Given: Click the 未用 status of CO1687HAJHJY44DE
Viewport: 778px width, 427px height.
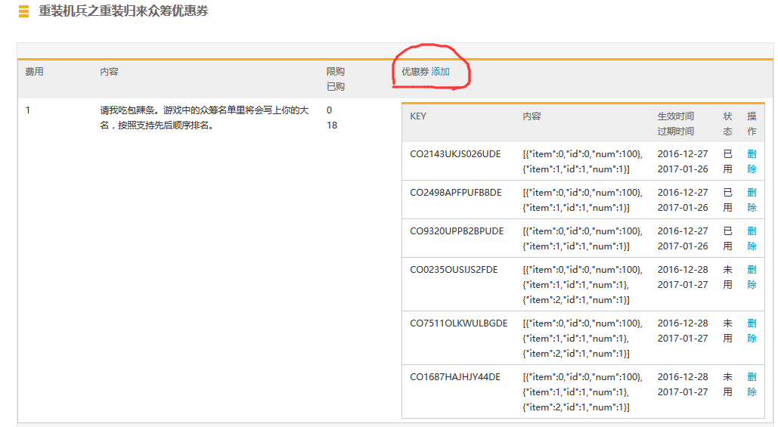Looking at the screenshot, I should tap(727, 385).
